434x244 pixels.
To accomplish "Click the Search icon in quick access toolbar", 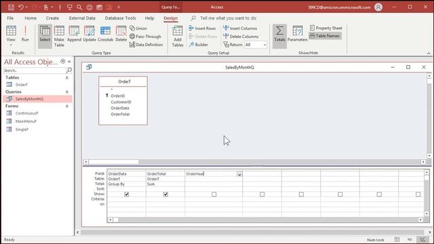I will (79, 7).
